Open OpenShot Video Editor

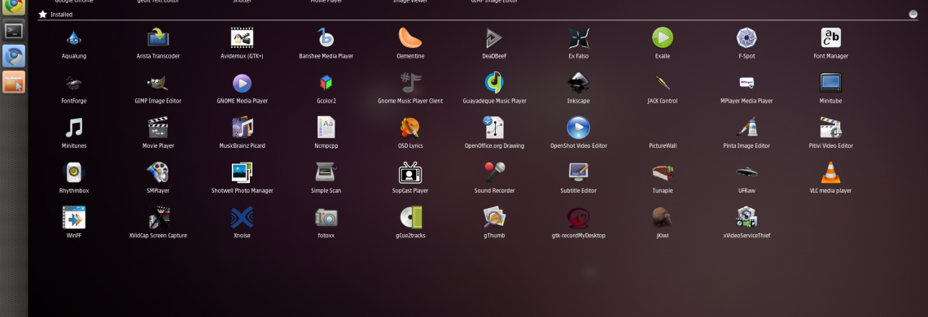coord(578,128)
